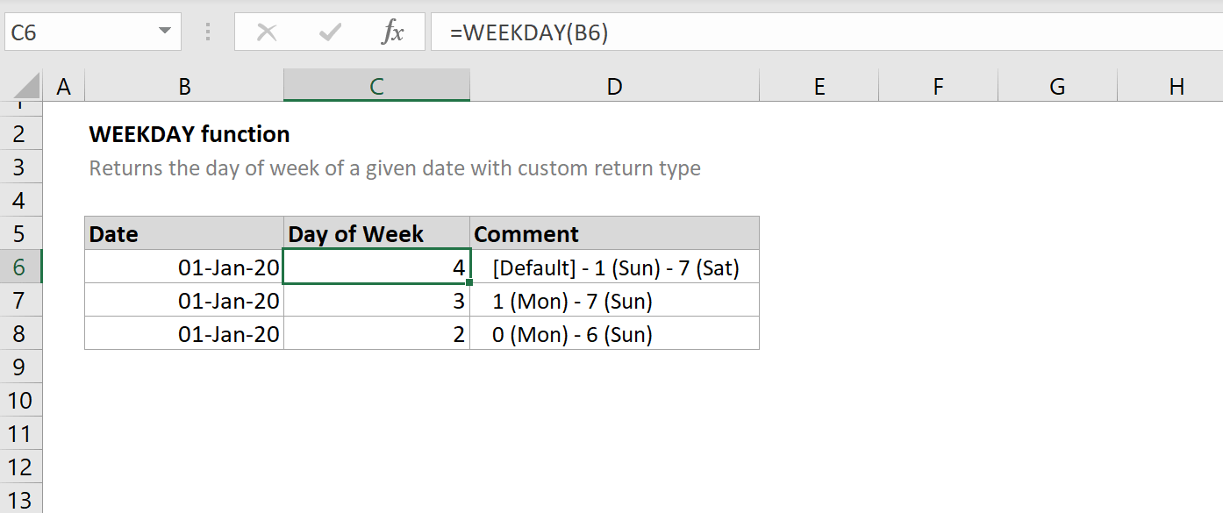The height and width of the screenshot is (513, 1223).
Task: Select row 6 header
Action: (x=20, y=267)
